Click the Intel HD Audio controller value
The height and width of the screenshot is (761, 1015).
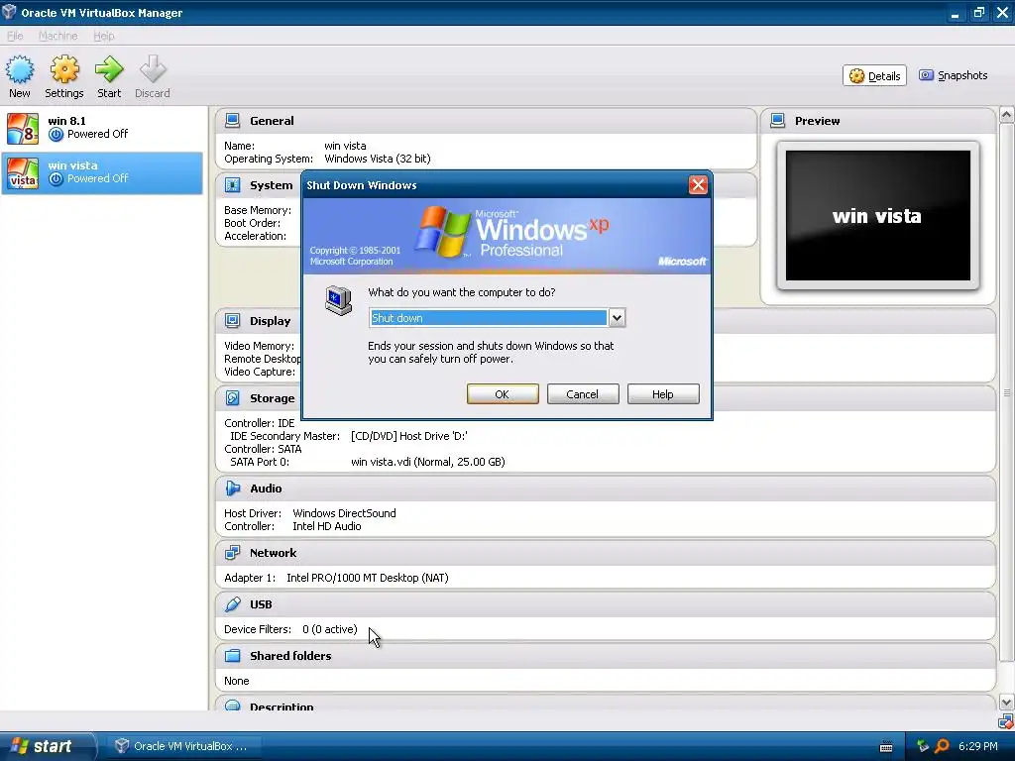(x=327, y=526)
